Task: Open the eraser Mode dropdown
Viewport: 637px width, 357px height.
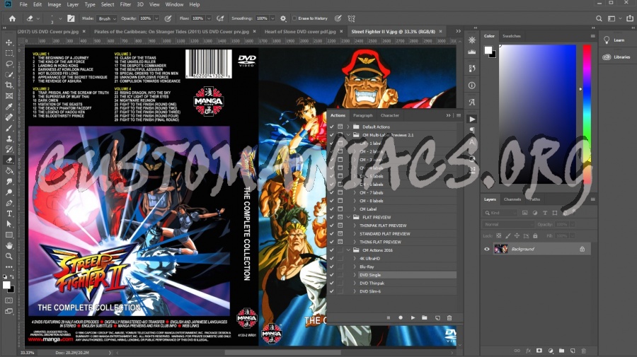Action: point(107,18)
